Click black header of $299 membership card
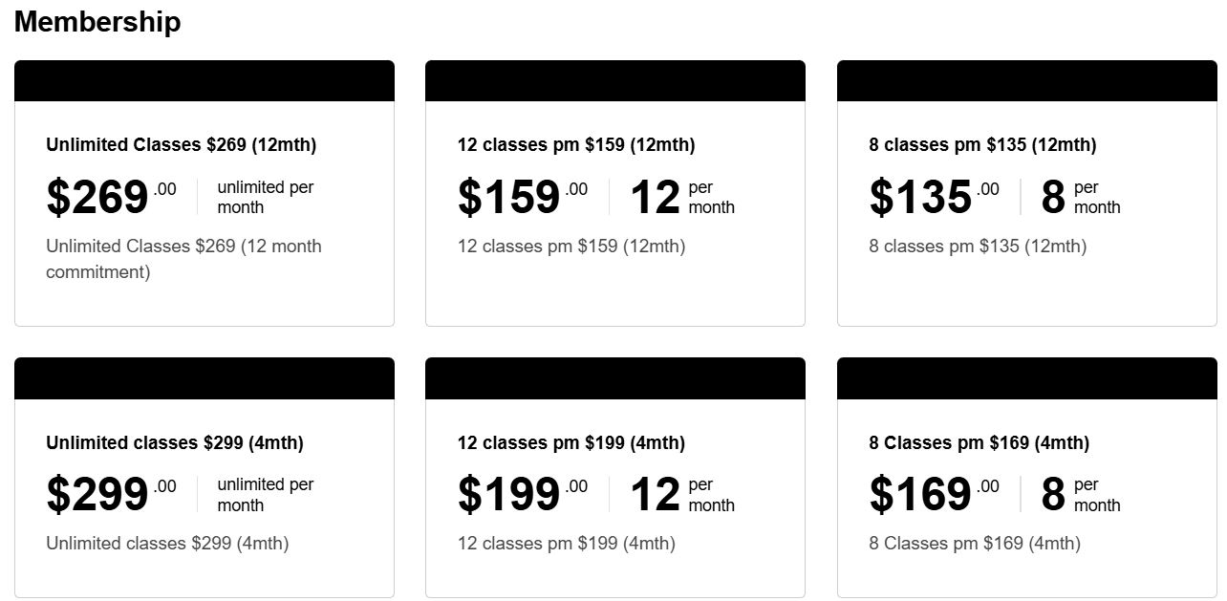The image size is (1227, 601). pyautogui.click(x=204, y=378)
